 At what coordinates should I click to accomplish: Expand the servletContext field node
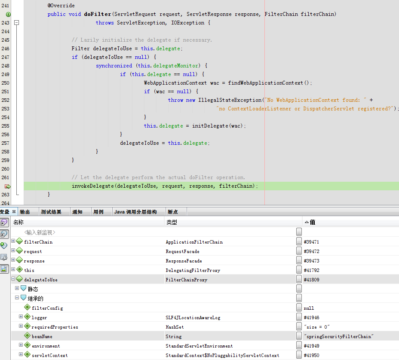pyautogui.click(x=21, y=354)
